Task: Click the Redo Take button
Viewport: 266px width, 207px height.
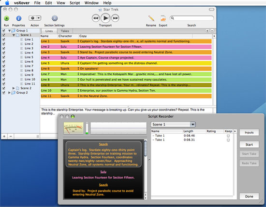Action: (249, 163)
